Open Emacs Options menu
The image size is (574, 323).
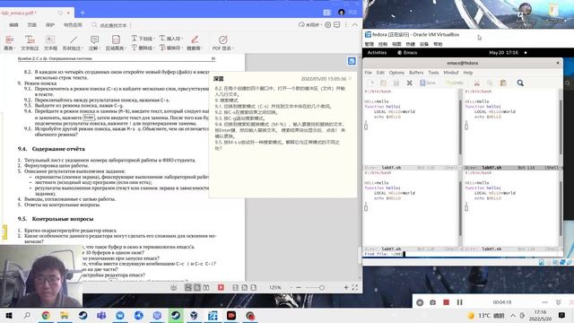click(x=396, y=73)
